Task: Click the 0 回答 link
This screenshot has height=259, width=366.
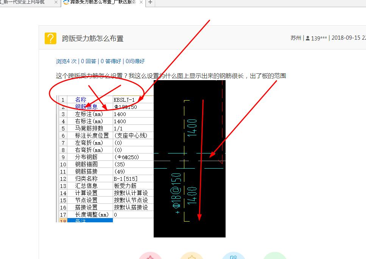Action: (x=89, y=61)
